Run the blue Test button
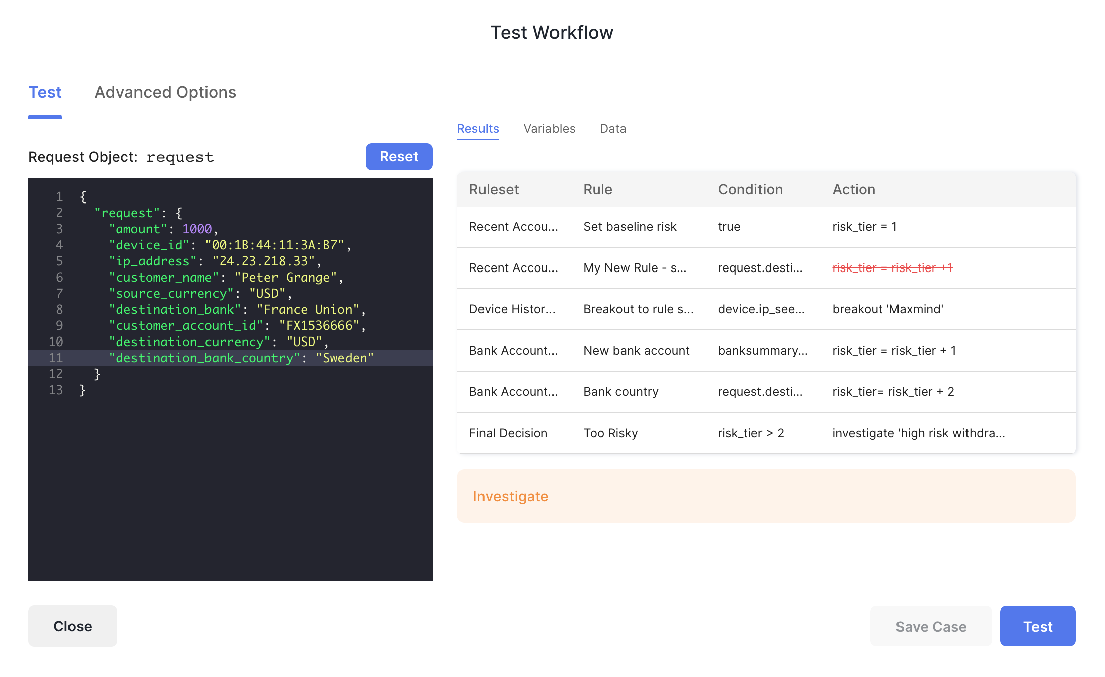 coord(1037,626)
